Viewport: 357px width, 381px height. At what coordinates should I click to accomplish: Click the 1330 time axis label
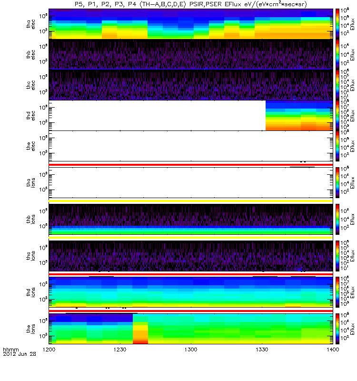(262, 350)
